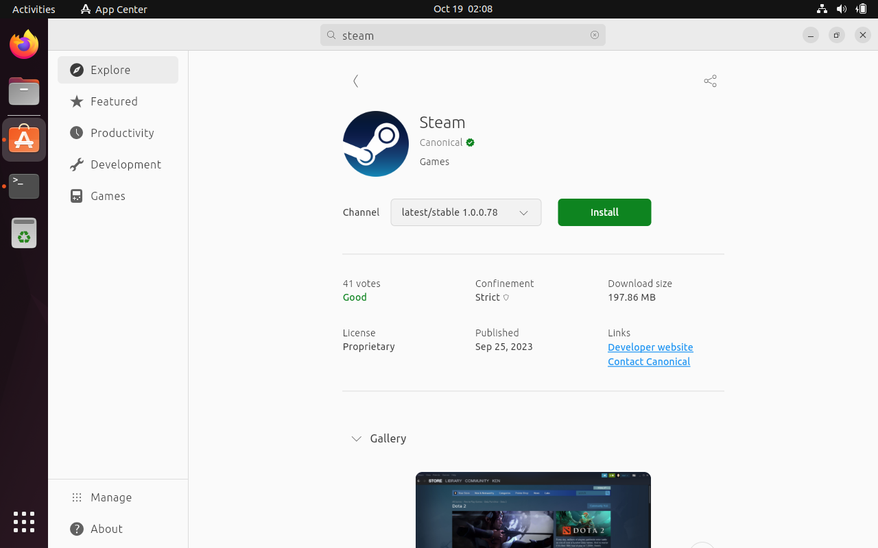Screen dimensions: 878x548
Task: Close the App Center window
Action: pos(863,35)
